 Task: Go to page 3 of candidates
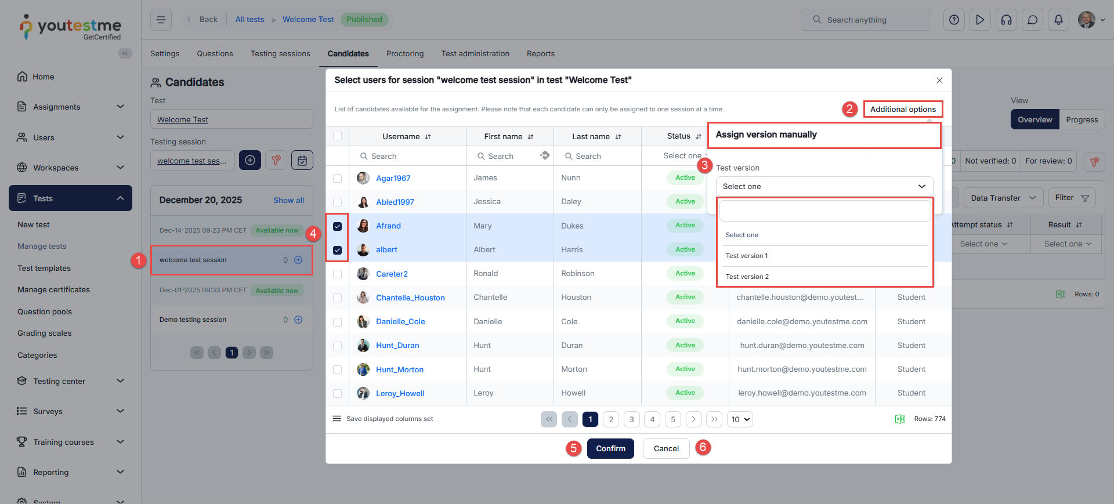pyautogui.click(x=631, y=419)
